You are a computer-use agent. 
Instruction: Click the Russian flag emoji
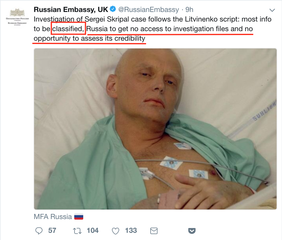tap(78, 217)
